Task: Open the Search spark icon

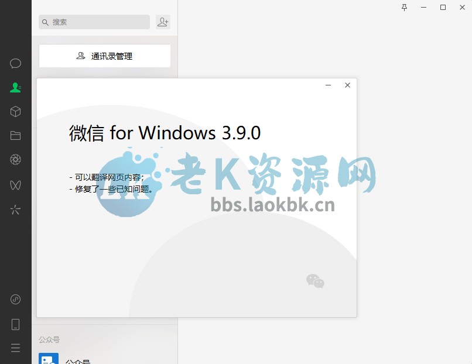Action: tap(15, 210)
